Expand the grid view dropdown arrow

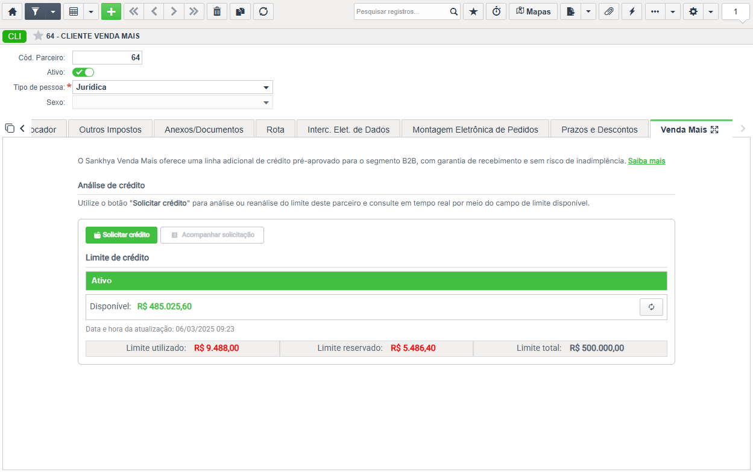91,11
